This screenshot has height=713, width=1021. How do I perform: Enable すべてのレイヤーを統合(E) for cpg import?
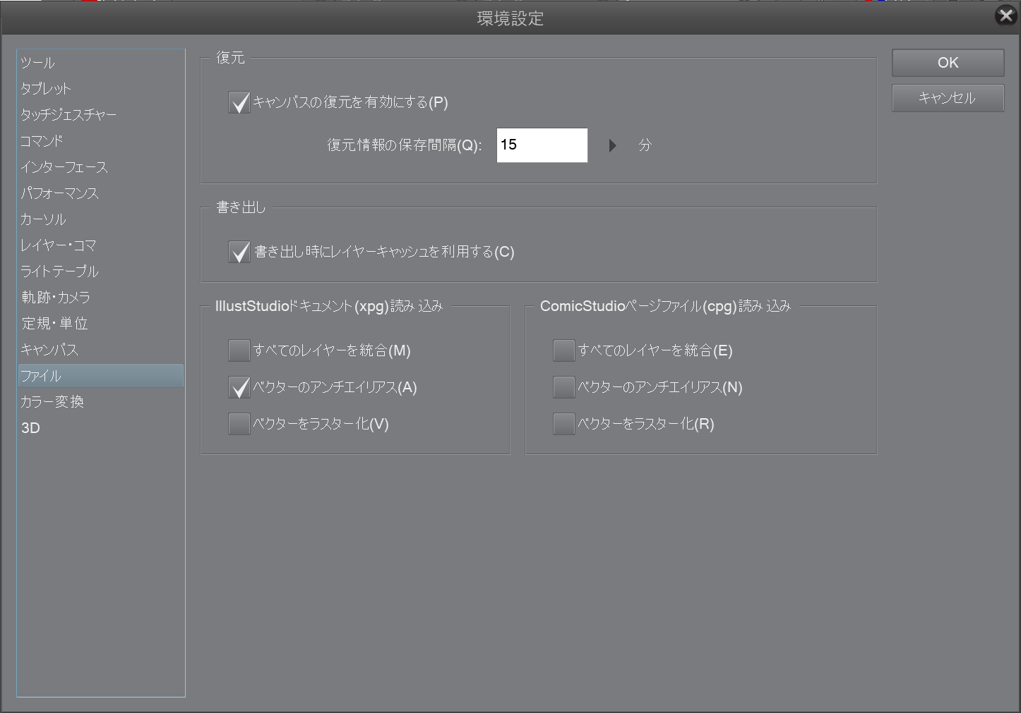pyautogui.click(x=564, y=351)
